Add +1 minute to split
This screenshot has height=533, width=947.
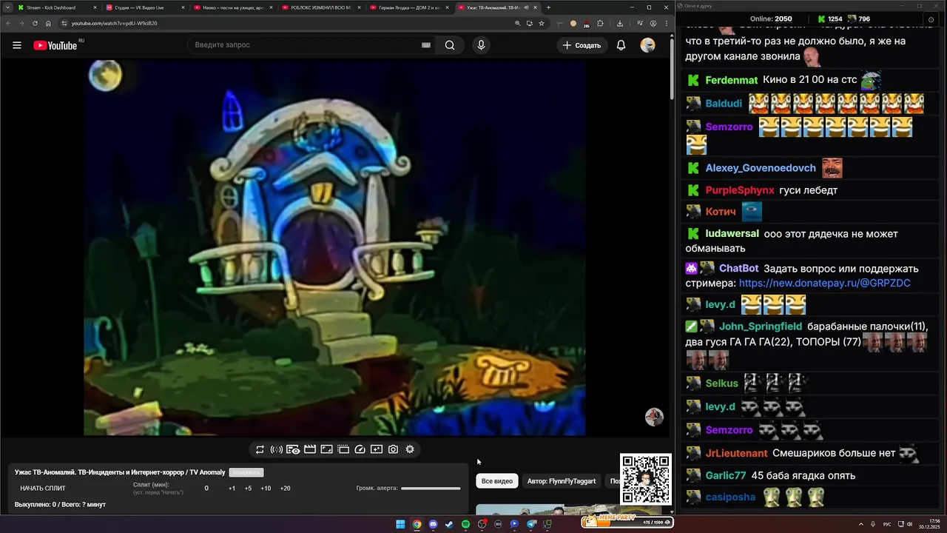click(x=232, y=489)
